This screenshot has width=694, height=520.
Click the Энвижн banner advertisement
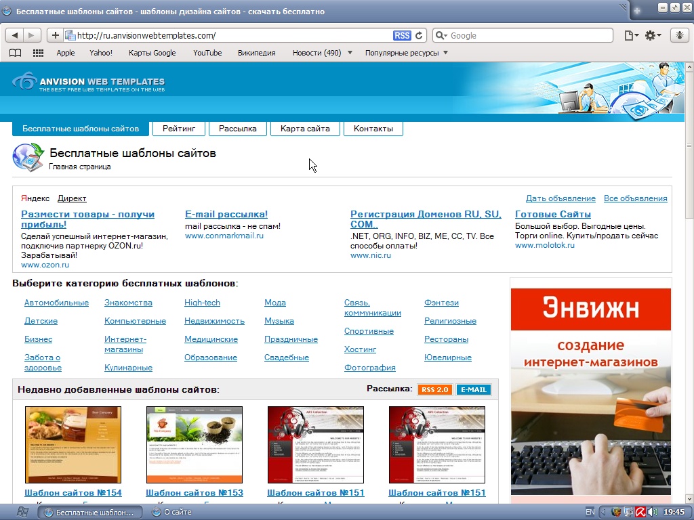coord(591,392)
